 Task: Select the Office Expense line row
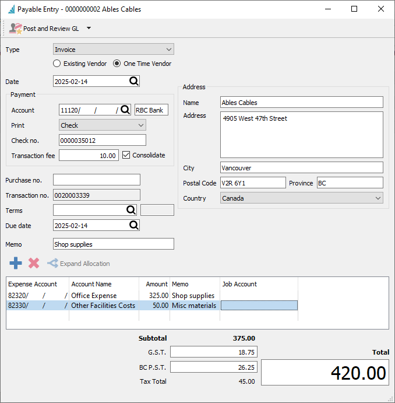(x=152, y=296)
